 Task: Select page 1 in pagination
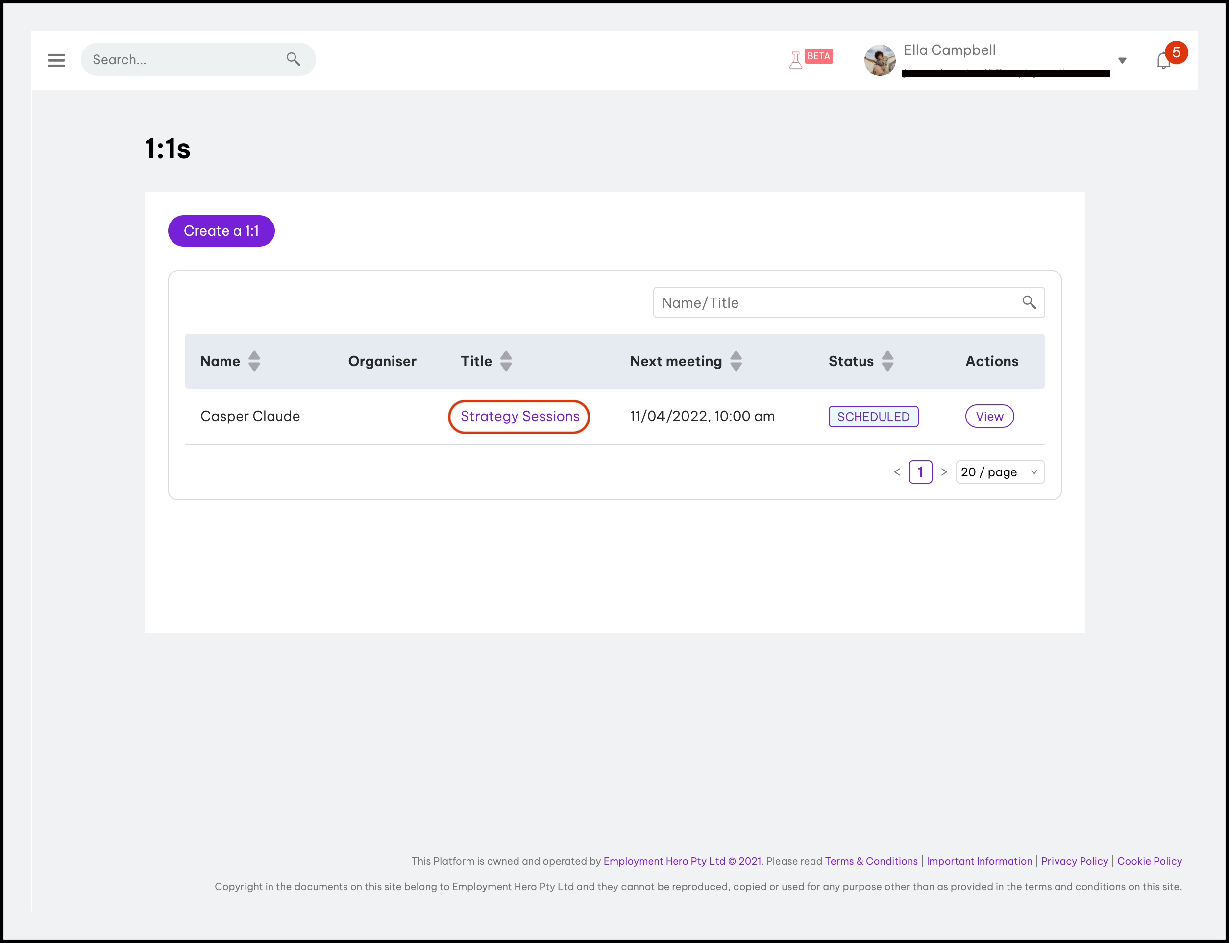pyautogui.click(x=920, y=472)
